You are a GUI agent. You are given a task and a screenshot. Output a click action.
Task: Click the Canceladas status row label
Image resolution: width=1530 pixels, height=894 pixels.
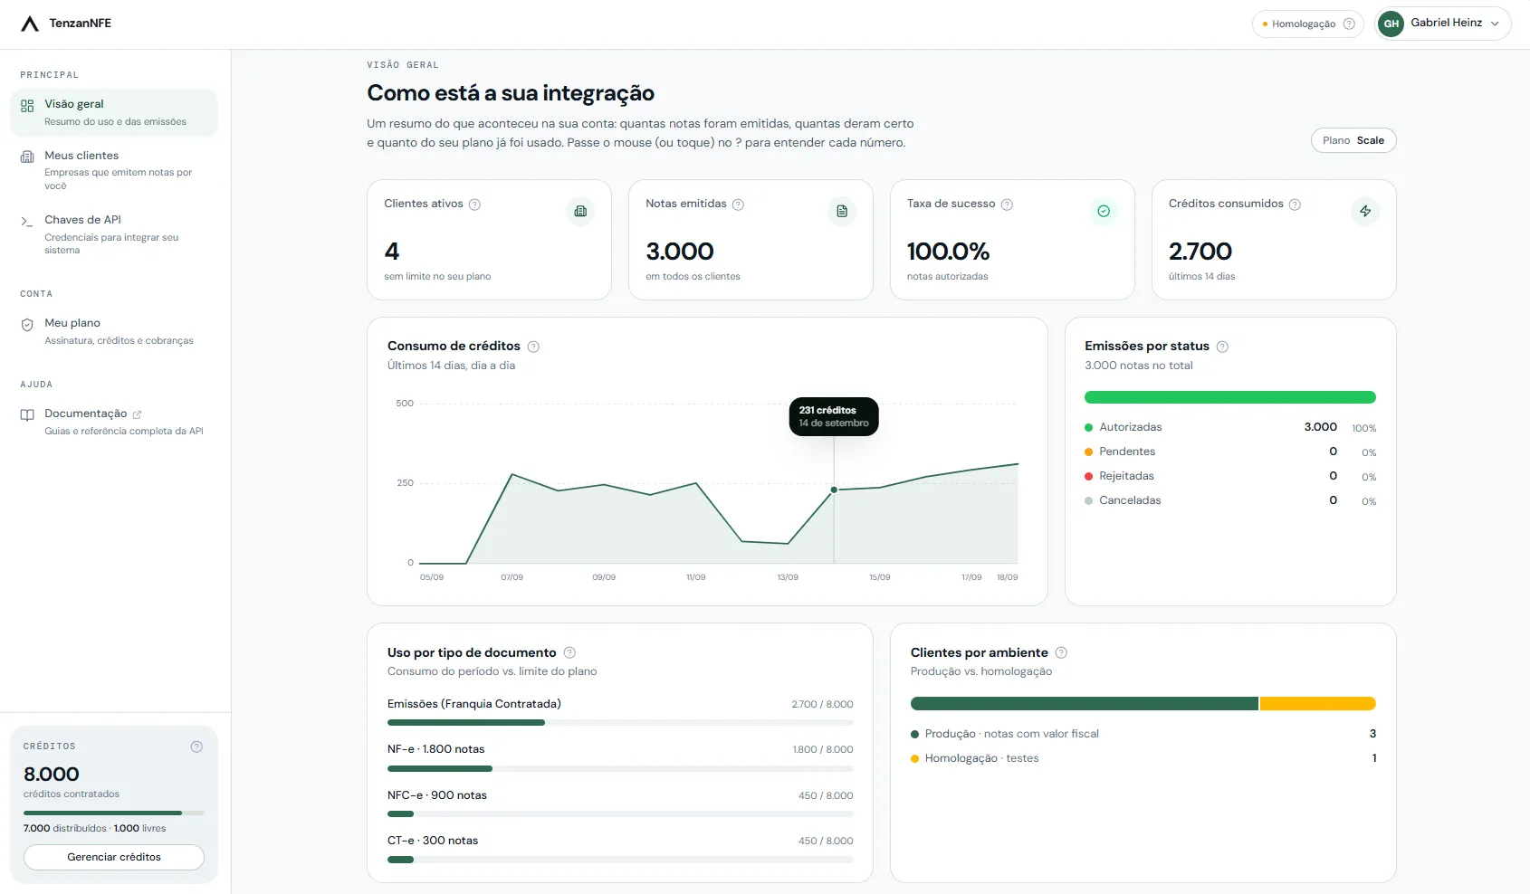pos(1130,500)
